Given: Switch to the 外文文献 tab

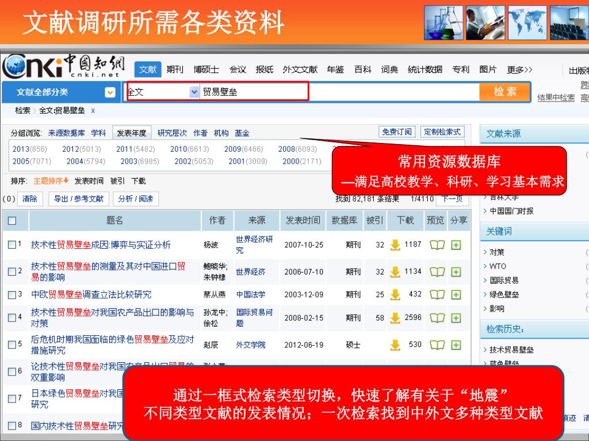Looking at the screenshot, I should click(300, 69).
